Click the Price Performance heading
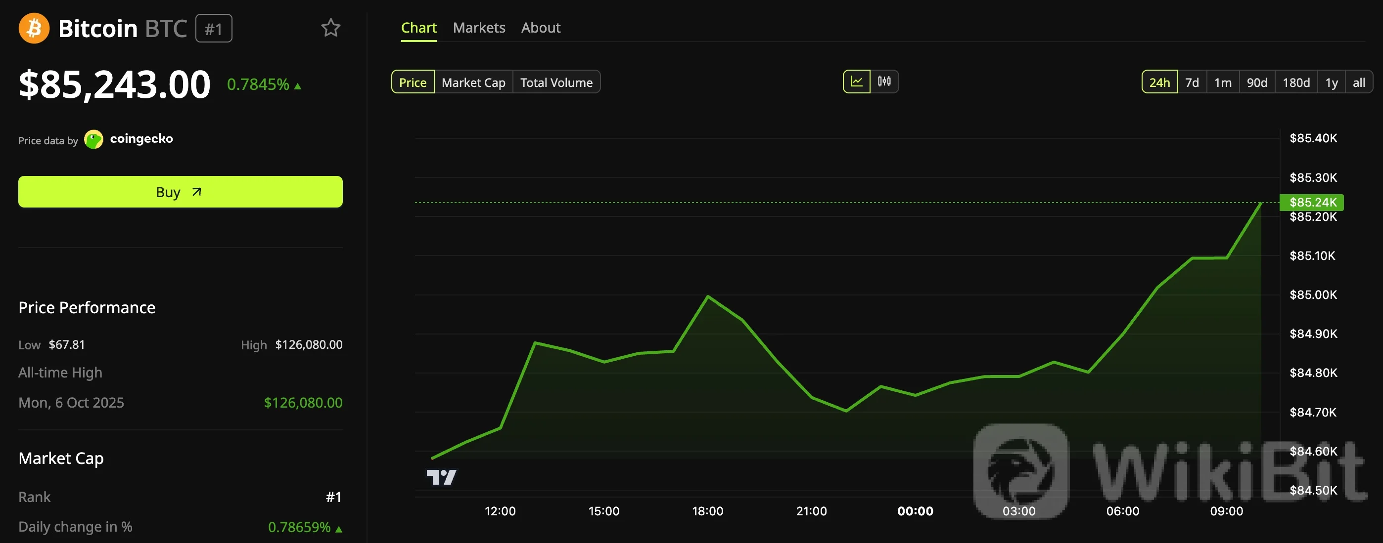This screenshot has width=1383, height=543. pos(87,307)
